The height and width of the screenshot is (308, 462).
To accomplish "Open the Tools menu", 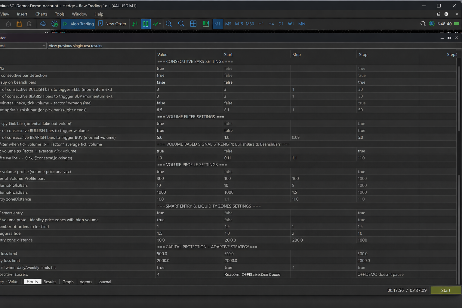I will coord(60,14).
